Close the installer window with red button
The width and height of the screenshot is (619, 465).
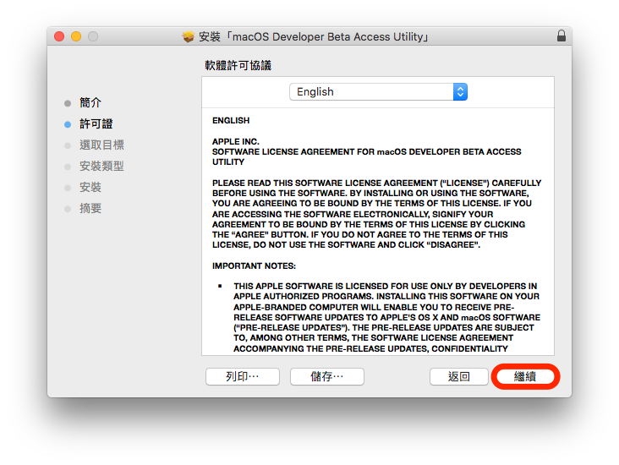(59, 36)
